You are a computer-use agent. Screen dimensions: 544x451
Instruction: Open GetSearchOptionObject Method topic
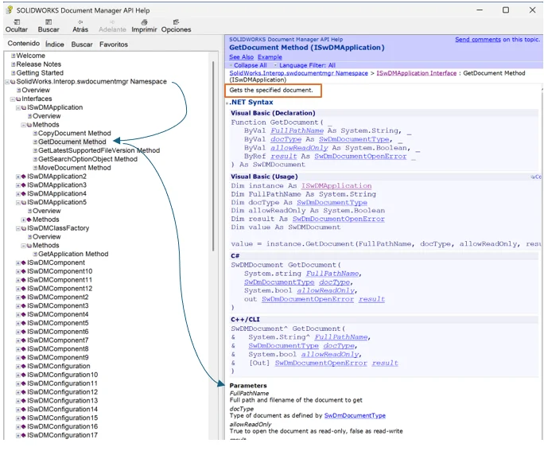[87, 159]
